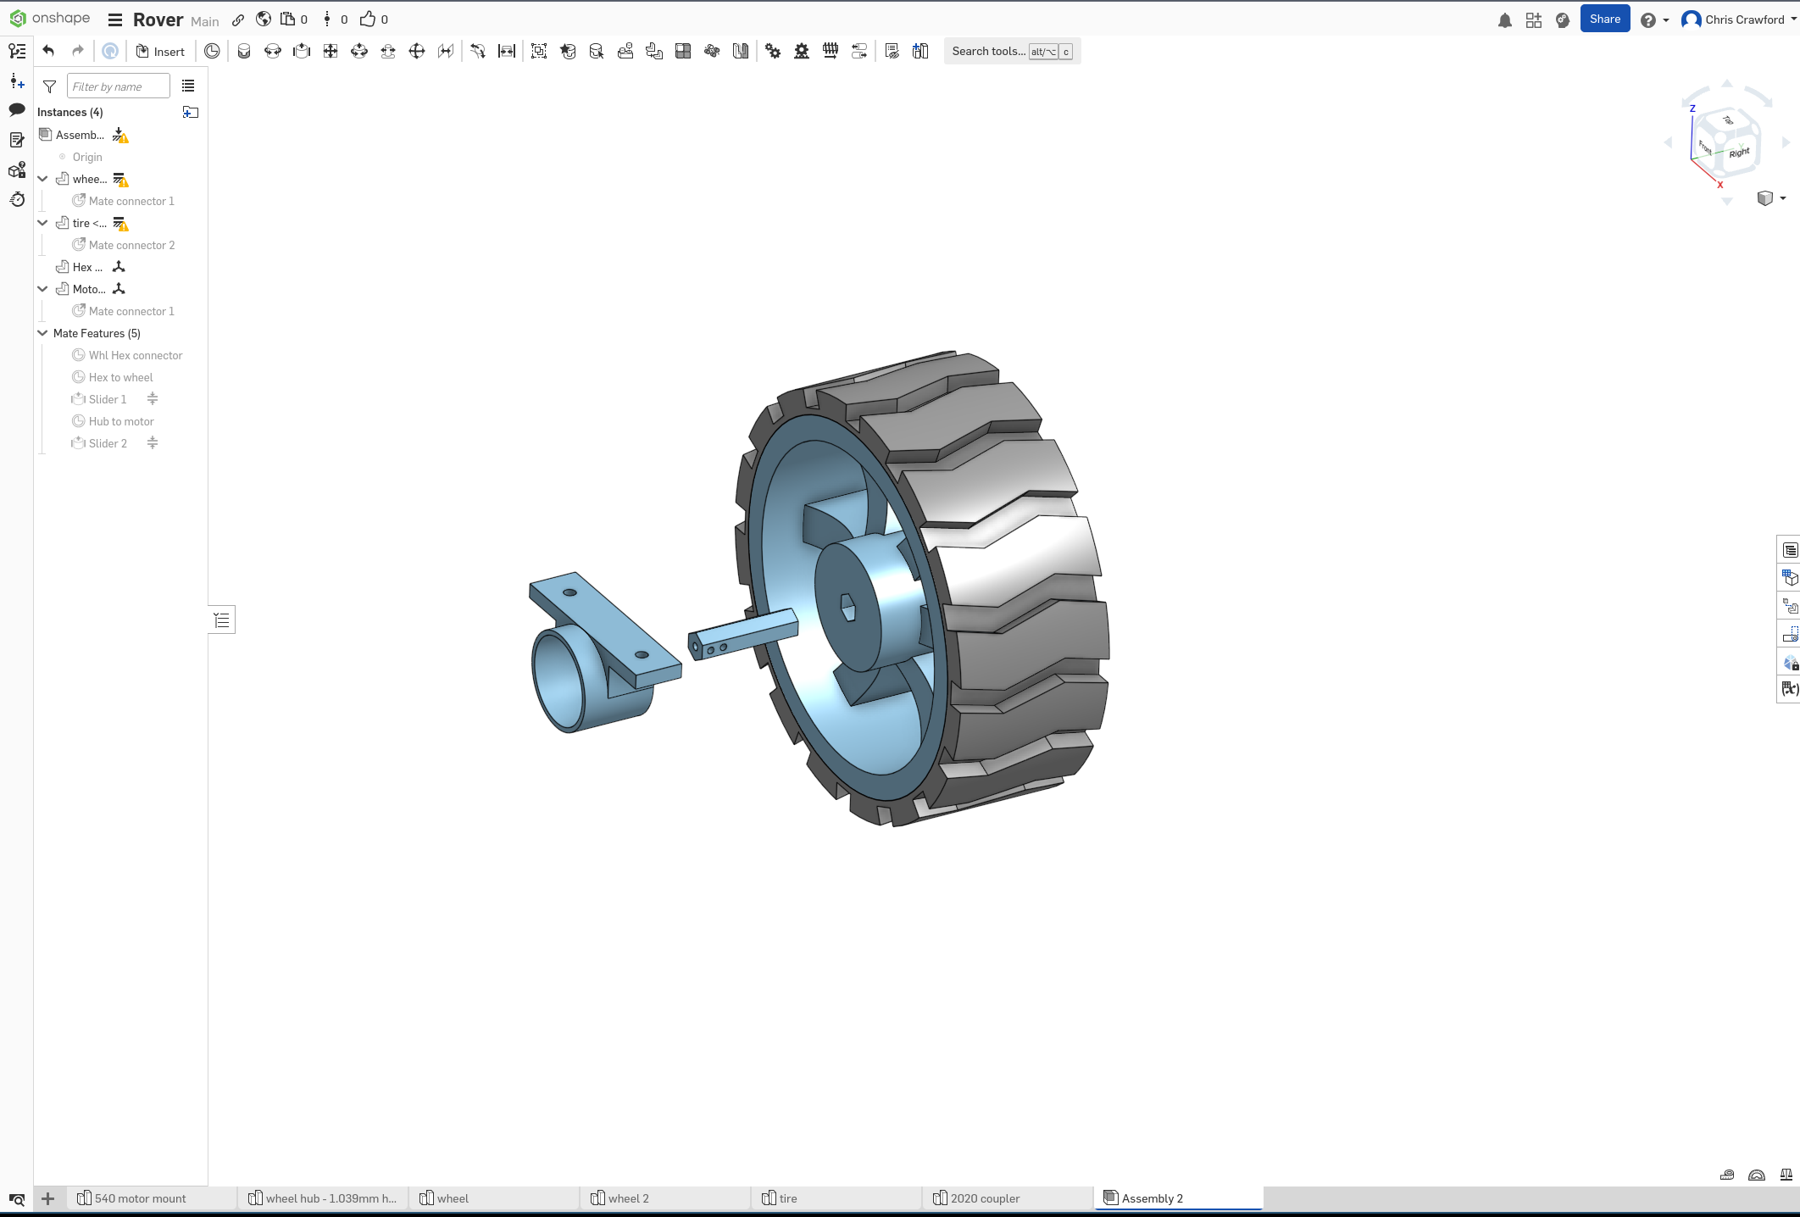Image resolution: width=1800 pixels, height=1217 pixels.
Task: Open the Bill of Materials panel on the right
Action: coord(1790,549)
